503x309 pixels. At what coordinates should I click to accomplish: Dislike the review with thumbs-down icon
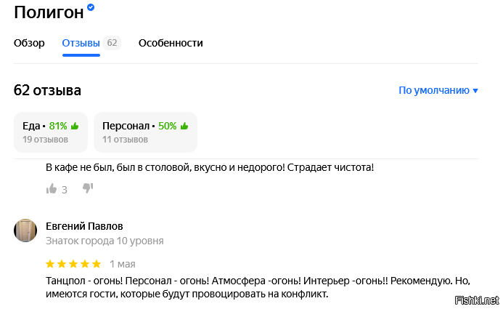click(88, 189)
